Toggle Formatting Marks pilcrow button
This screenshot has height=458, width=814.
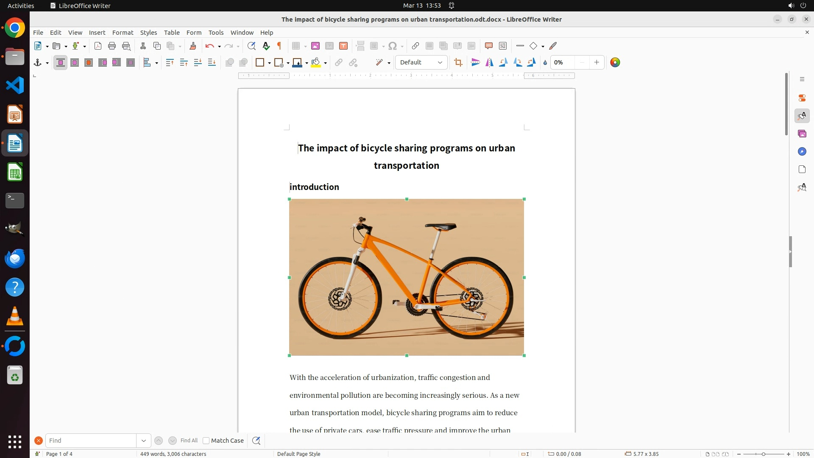point(279,46)
